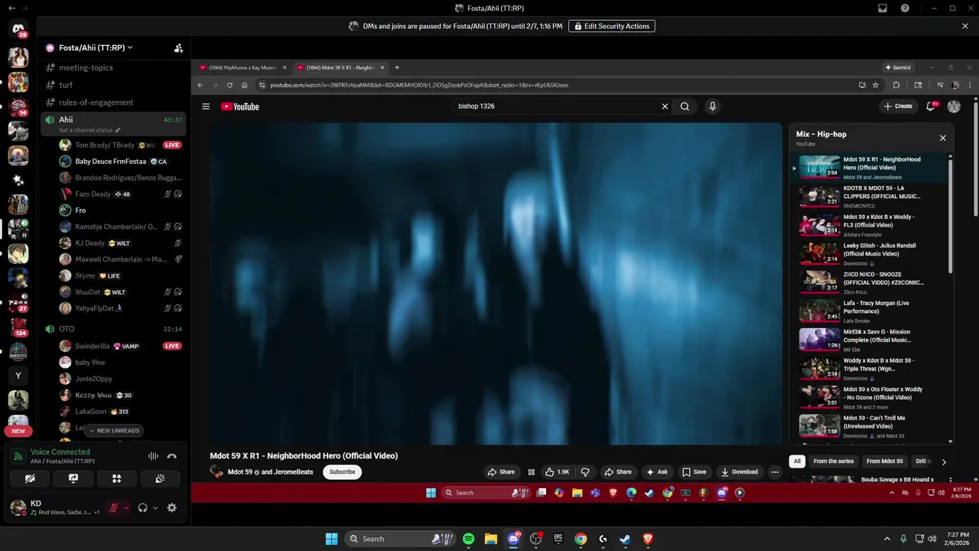The width and height of the screenshot is (979, 551).
Task: Open the Discord soundboard button
Action: coord(160,478)
